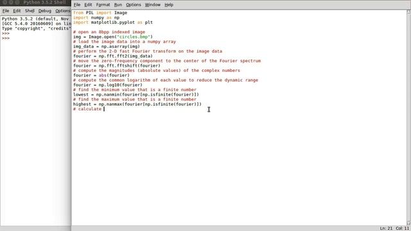This screenshot has height=231, width=411.
Task: Click the 'Col: 11' status bar indicator
Action: [x=403, y=228]
